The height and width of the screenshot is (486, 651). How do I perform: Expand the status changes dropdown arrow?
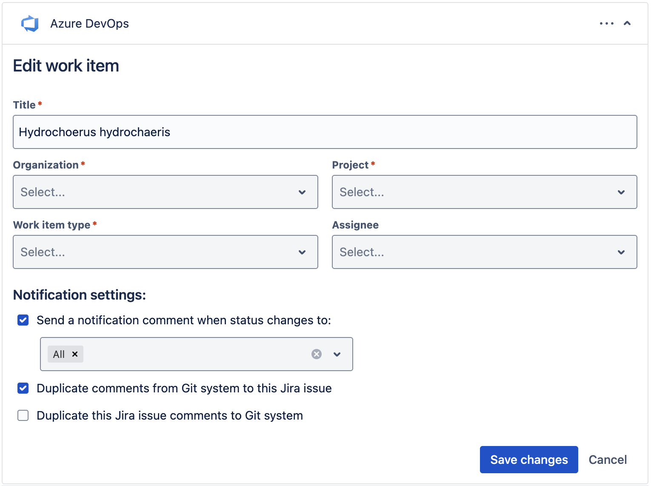pos(337,354)
